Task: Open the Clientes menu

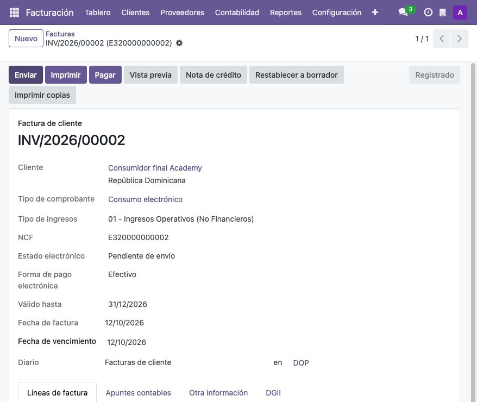Action: [x=135, y=12]
